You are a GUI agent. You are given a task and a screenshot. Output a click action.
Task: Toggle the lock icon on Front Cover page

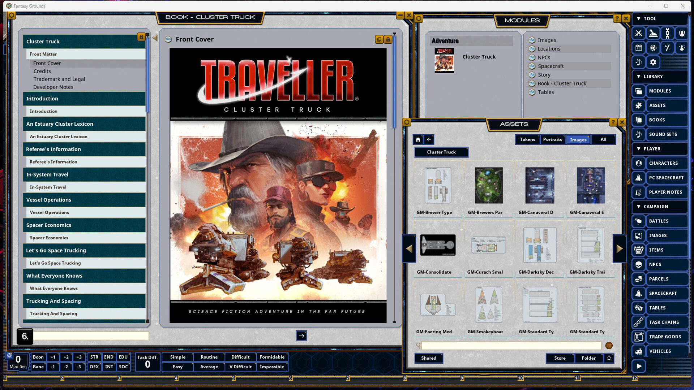coord(388,39)
